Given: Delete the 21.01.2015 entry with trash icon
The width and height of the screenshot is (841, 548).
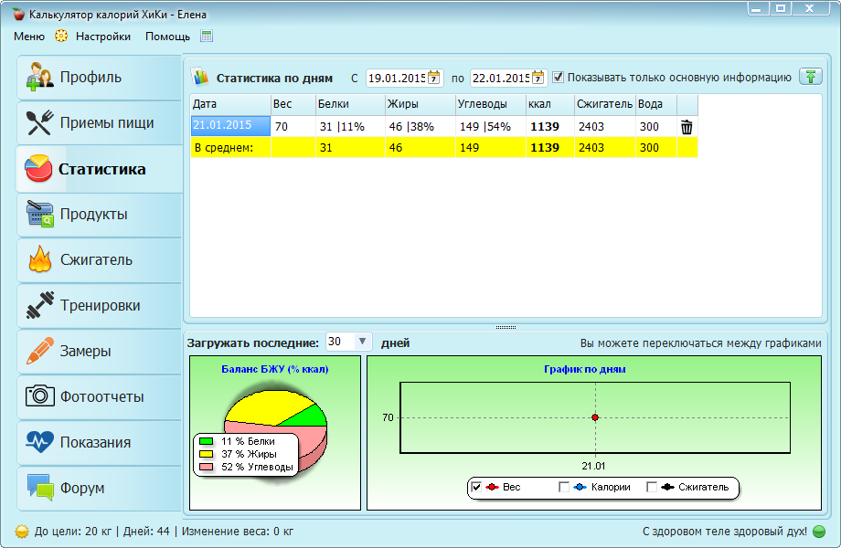Looking at the screenshot, I should pyautogui.click(x=687, y=127).
